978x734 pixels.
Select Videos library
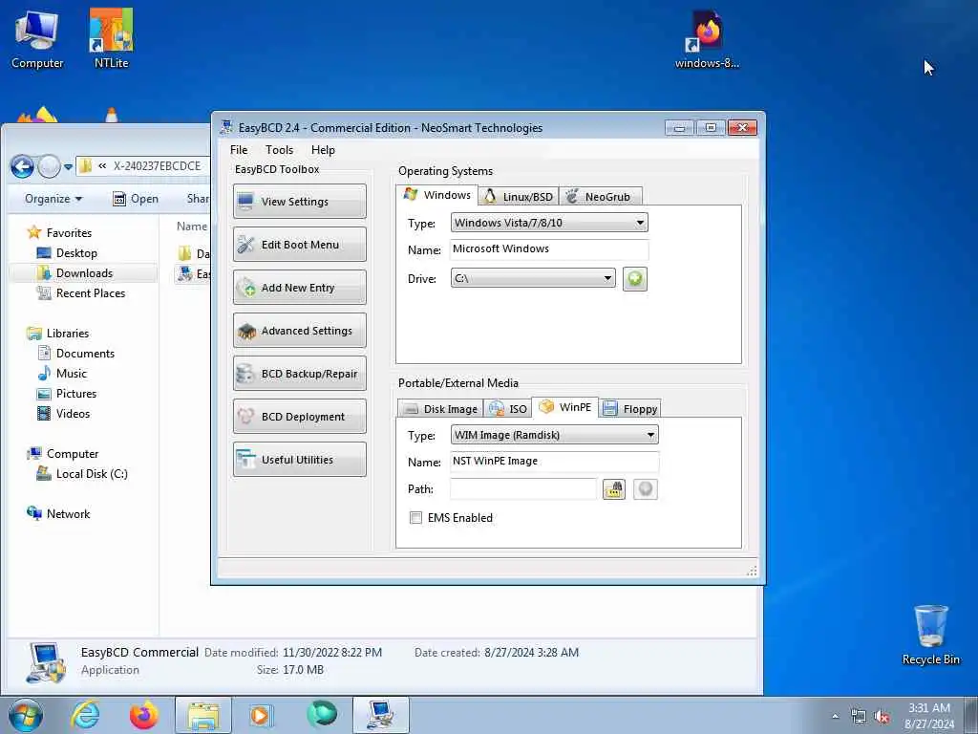64,413
